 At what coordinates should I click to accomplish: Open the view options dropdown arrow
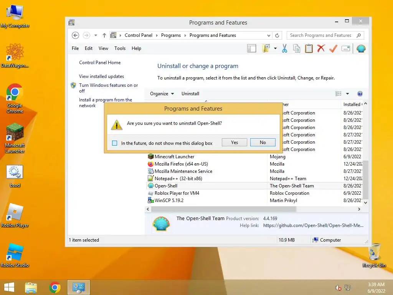(347, 94)
